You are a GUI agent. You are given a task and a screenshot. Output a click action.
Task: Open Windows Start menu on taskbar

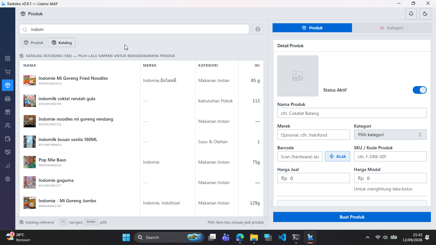pyautogui.click(x=126, y=237)
